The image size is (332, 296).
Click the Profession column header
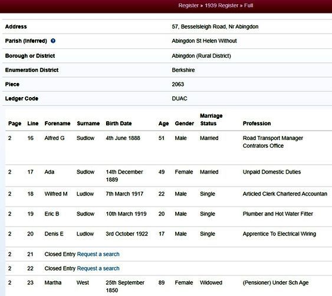(257, 124)
